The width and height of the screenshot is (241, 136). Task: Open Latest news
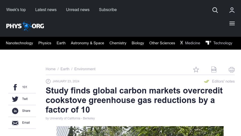pyautogui.click(x=46, y=10)
